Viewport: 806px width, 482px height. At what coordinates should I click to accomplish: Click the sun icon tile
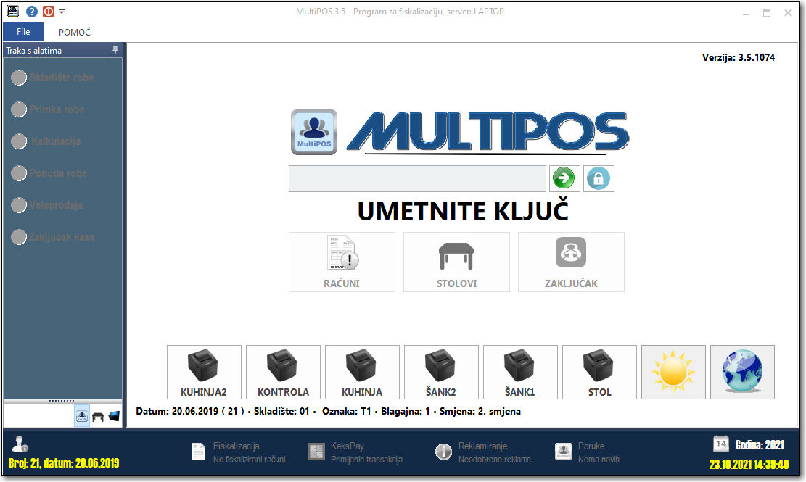(673, 372)
